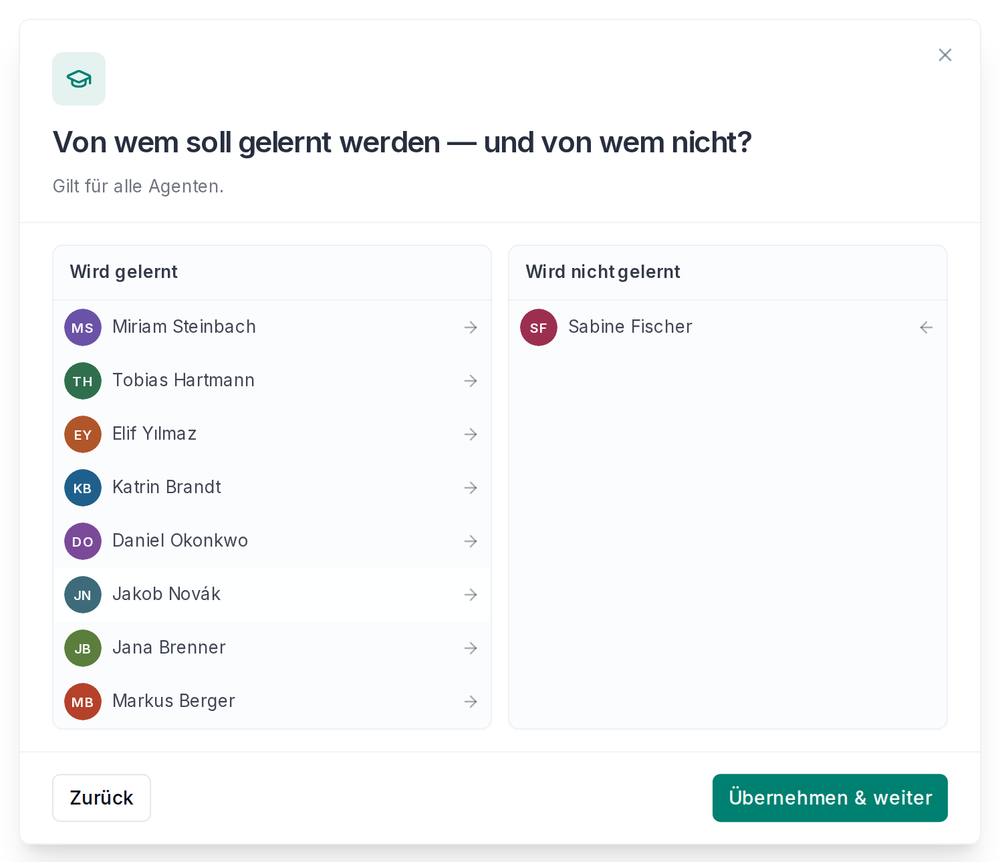Click the KB avatar of Katrin Brandt

(83, 488)
